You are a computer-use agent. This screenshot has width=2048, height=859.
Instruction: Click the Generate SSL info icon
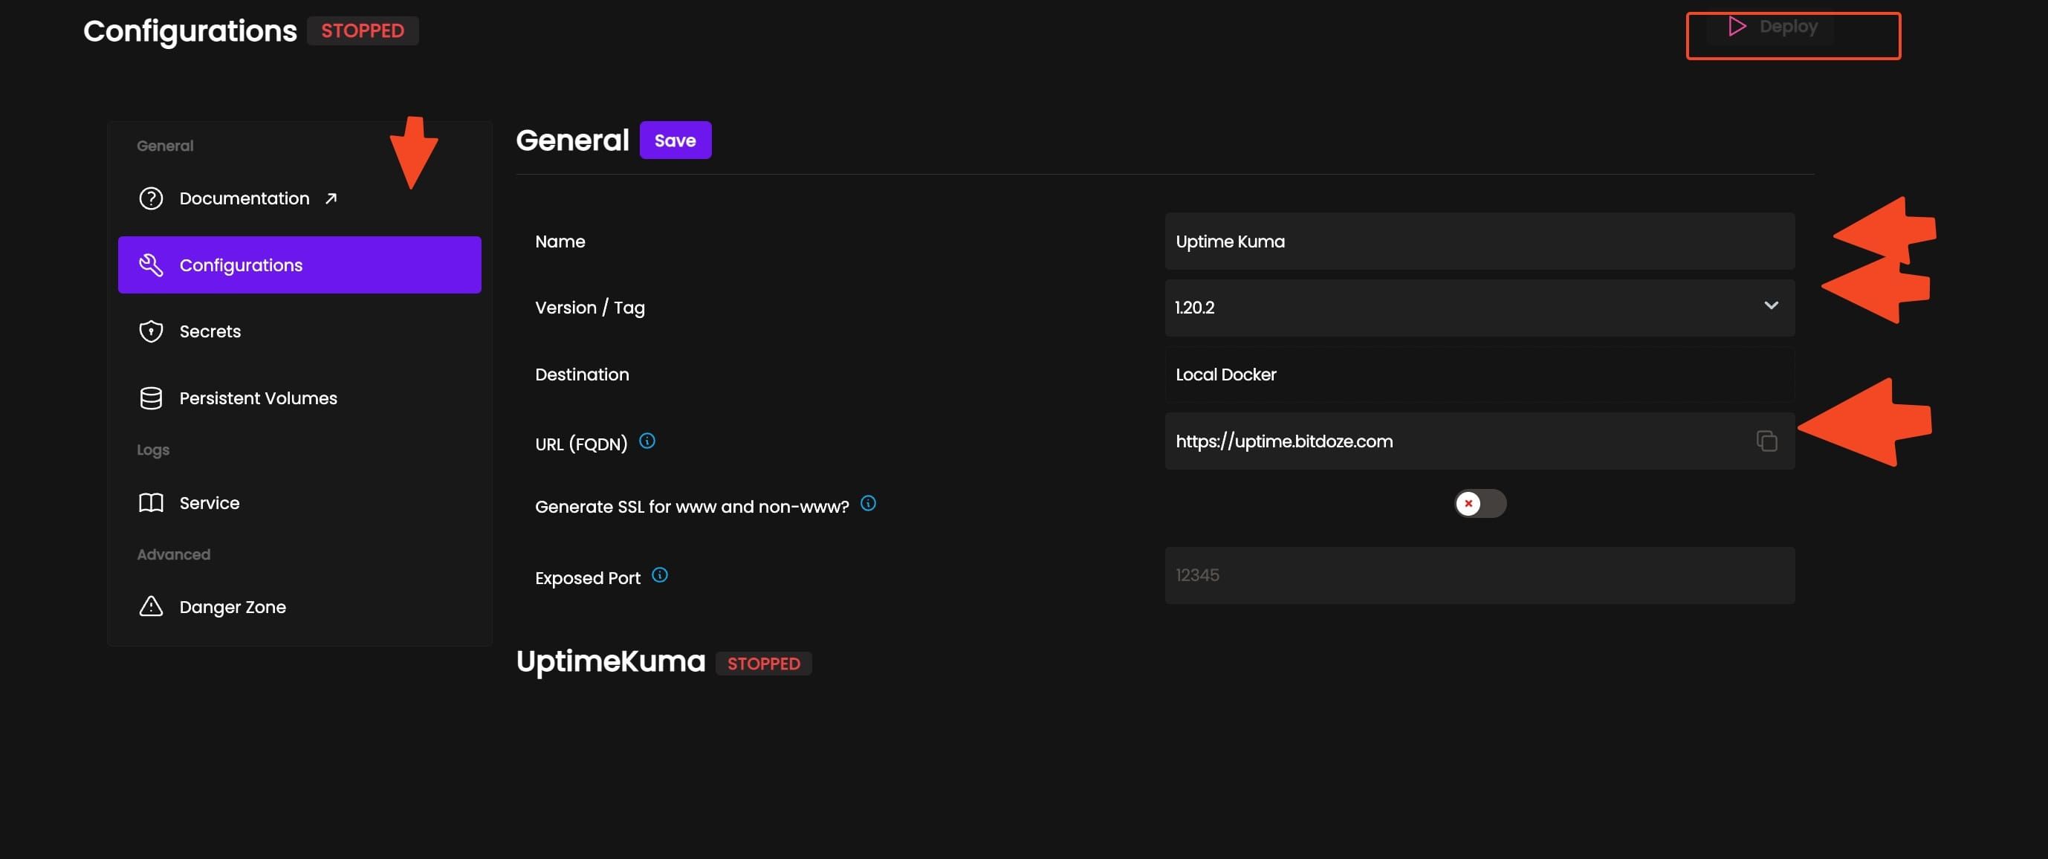click(868, 502)
